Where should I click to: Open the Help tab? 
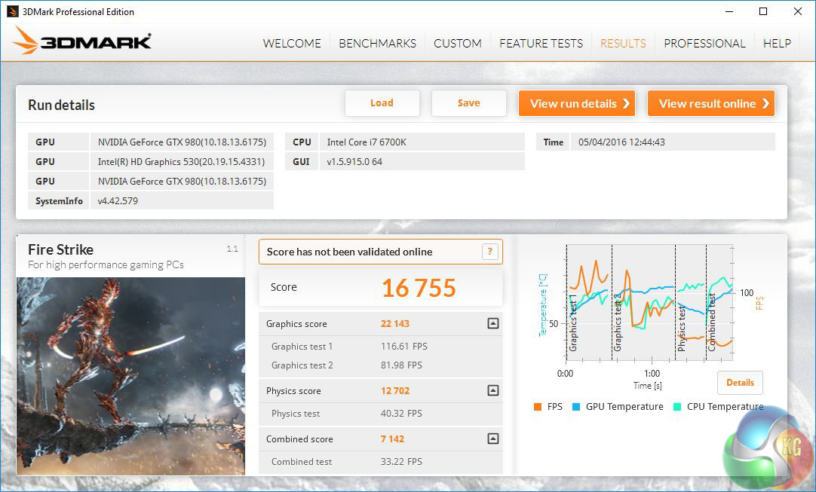tap(777, 43)
